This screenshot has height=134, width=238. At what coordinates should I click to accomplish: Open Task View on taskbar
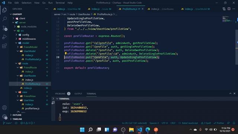coord(99,130)
